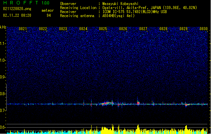This screenshot has height=134, width=211.
Task: Click the kHz axis unit label
Action: pos(3,27)
